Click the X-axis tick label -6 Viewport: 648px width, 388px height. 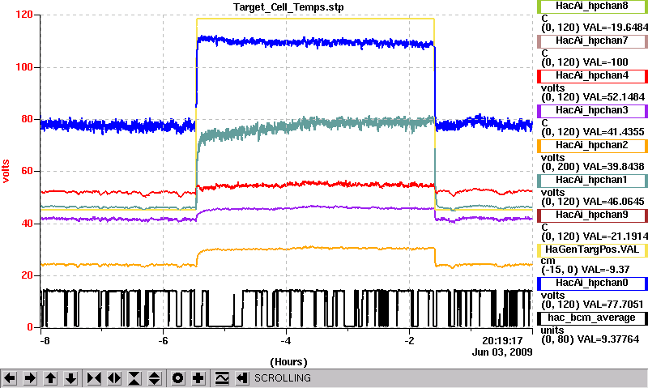164,341
